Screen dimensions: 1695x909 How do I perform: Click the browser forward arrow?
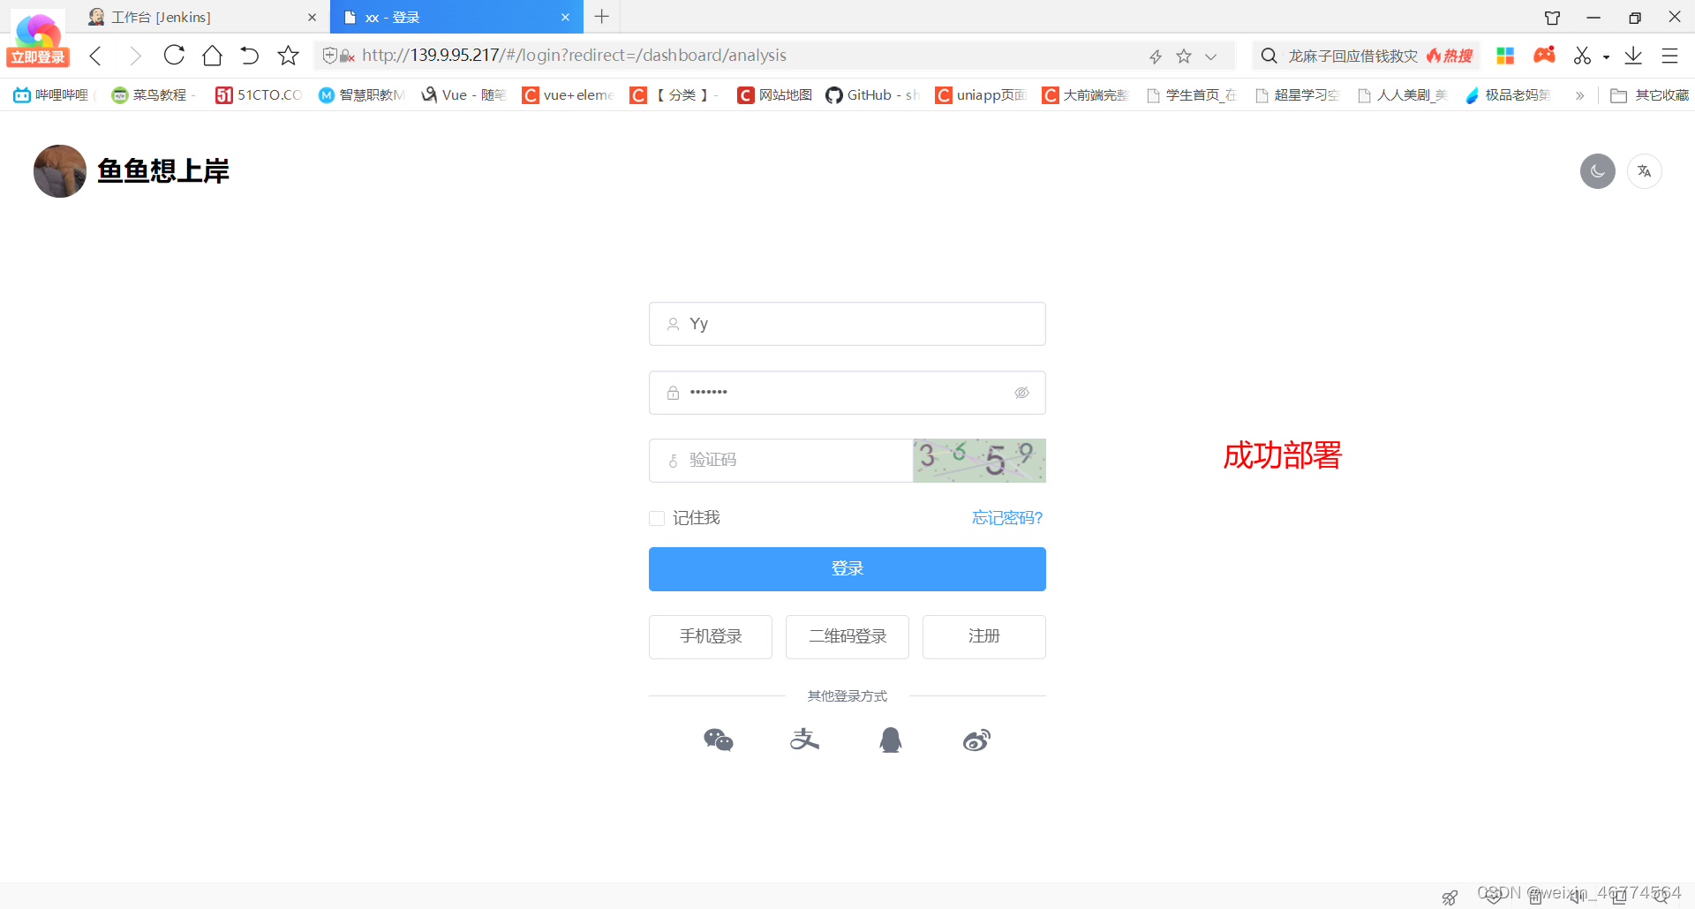135,56
